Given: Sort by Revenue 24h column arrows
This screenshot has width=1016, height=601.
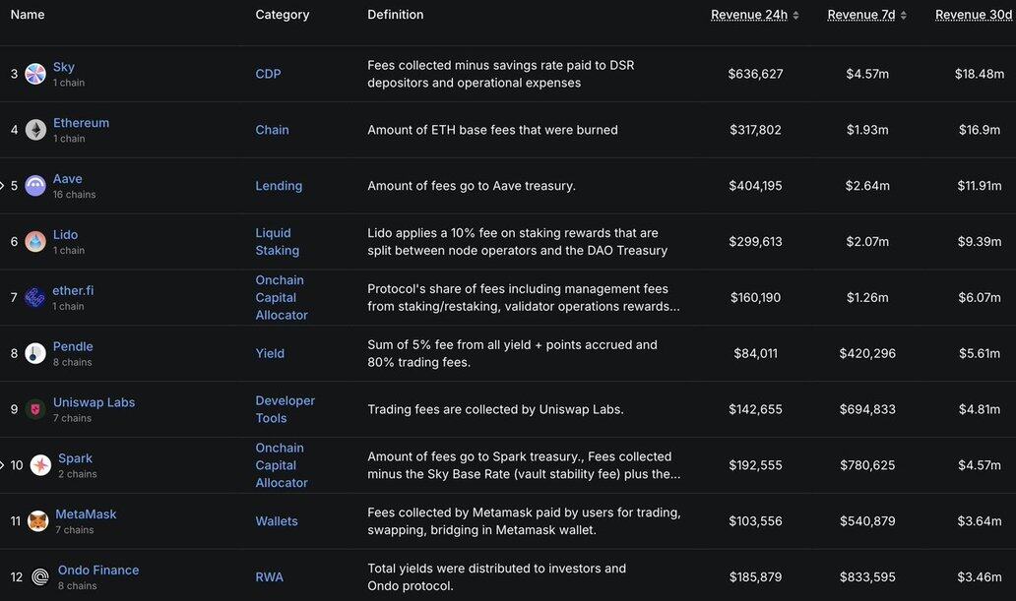Looking at the screenshot, I should (x=795, y=16).
